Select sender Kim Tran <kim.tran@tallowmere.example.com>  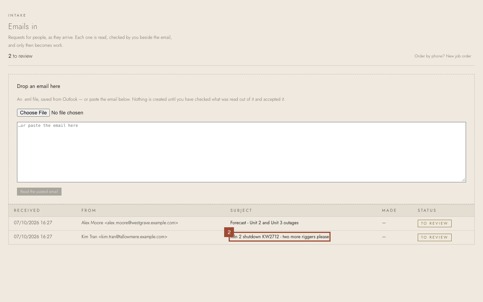point(124,237)
